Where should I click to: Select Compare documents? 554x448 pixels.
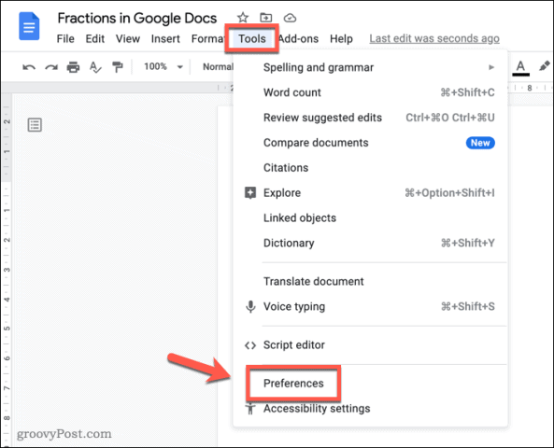[x=370, y=143]
